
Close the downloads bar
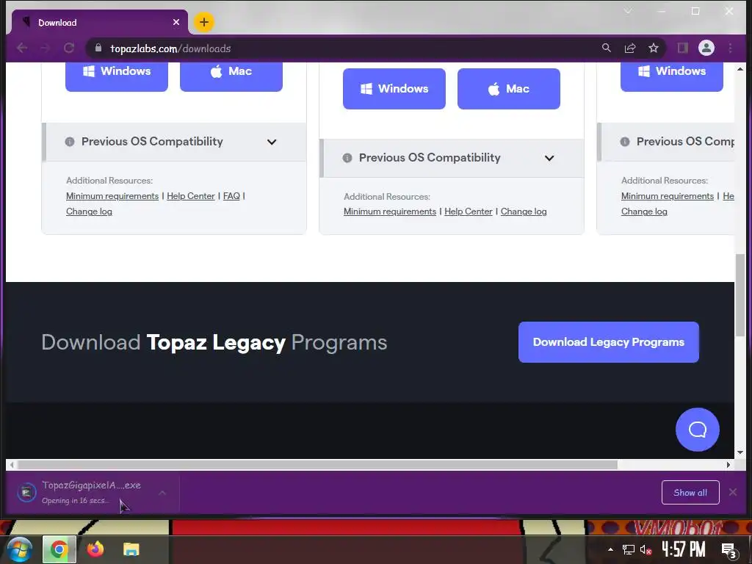[733, 492]
